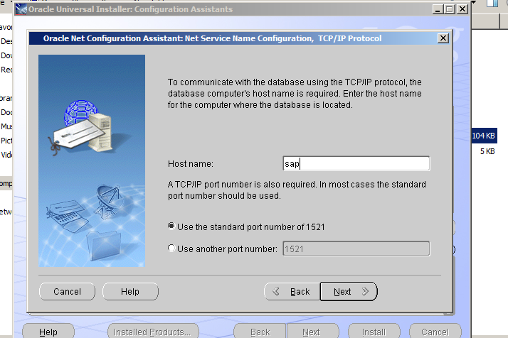Click the Oracle Universal Installer title bar icon
This screenshot has height=338, width=508.
21,9
